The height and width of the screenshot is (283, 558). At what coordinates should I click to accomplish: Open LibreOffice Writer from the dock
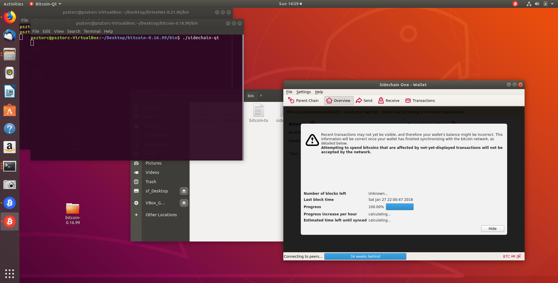(10, 91)
